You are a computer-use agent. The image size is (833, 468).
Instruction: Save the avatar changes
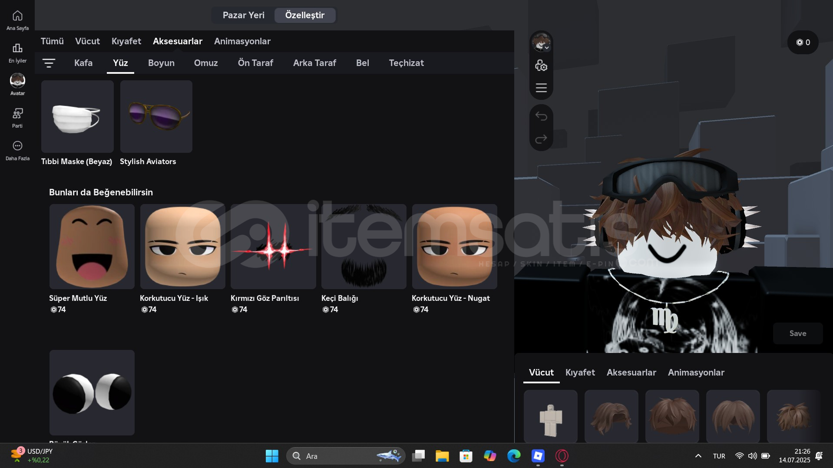[x=797, y=333]
